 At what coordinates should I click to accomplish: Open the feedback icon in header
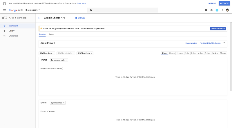pyautogui.click(x=206, y=10)
